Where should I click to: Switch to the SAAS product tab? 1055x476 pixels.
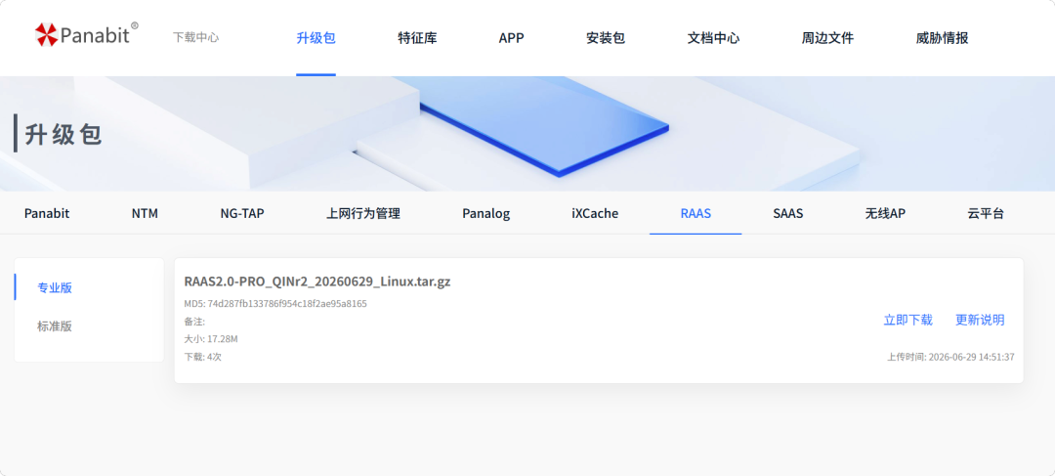[x=788, y=213]
